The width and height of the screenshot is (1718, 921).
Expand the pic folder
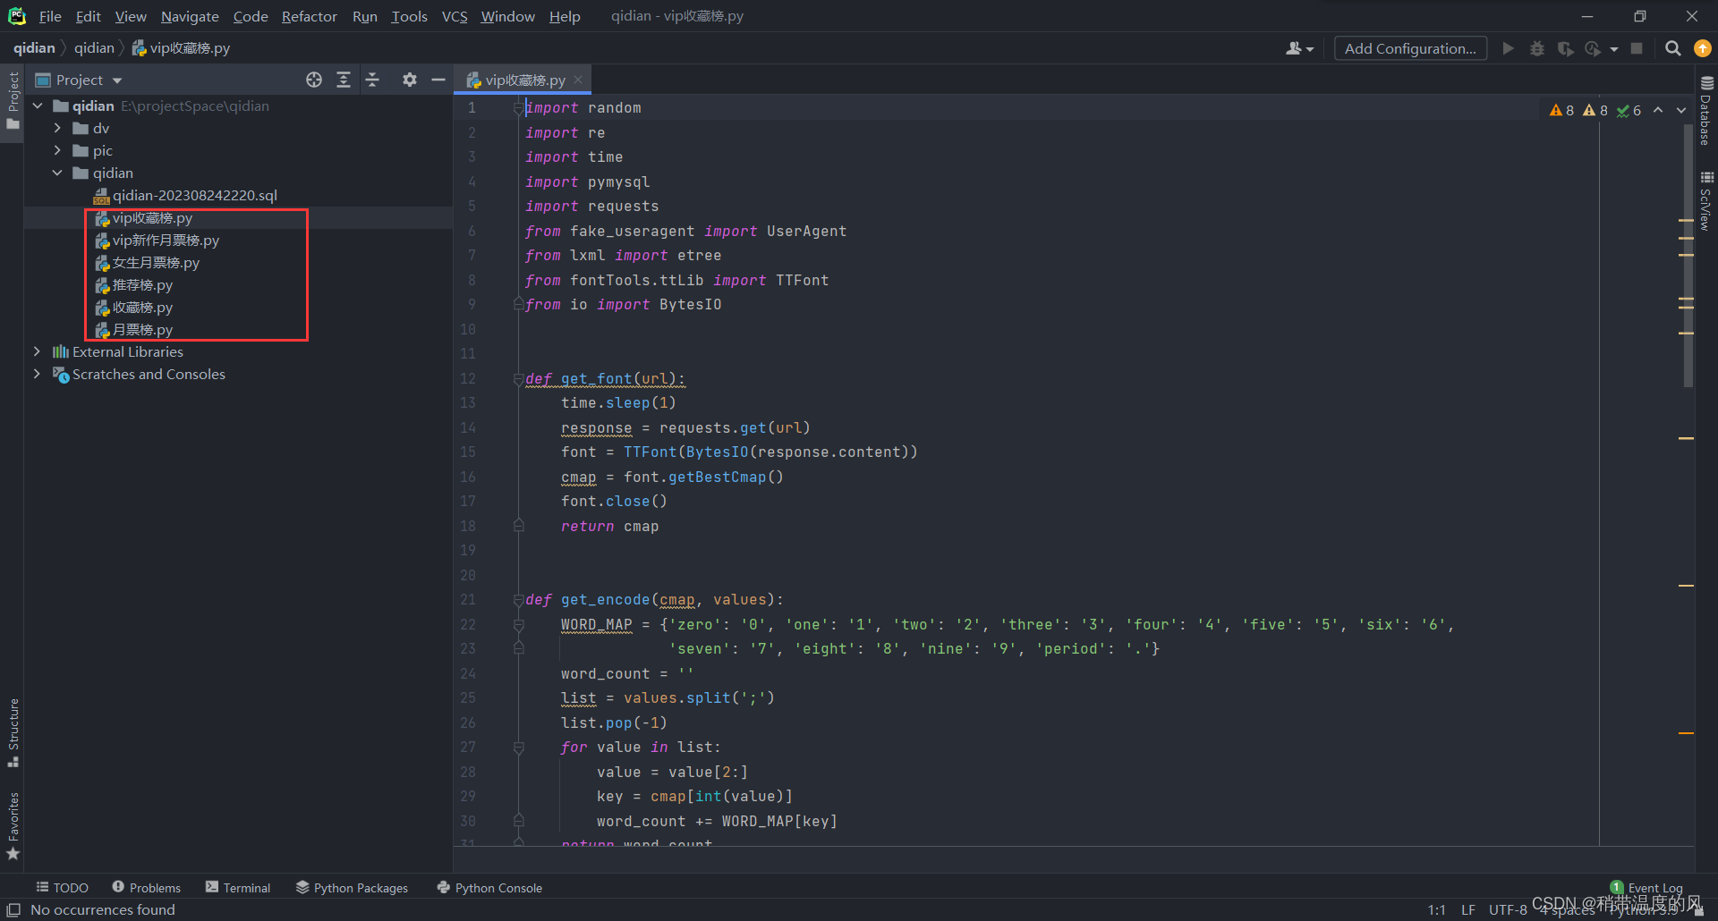pyautogui.click(x=57, y=150)
